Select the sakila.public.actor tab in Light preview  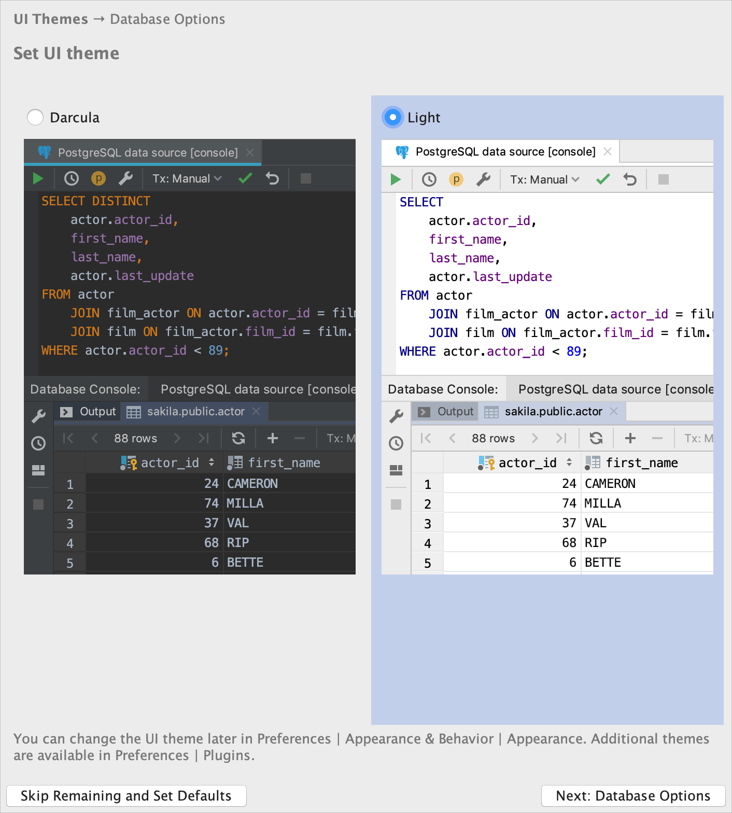click(553, 412)
